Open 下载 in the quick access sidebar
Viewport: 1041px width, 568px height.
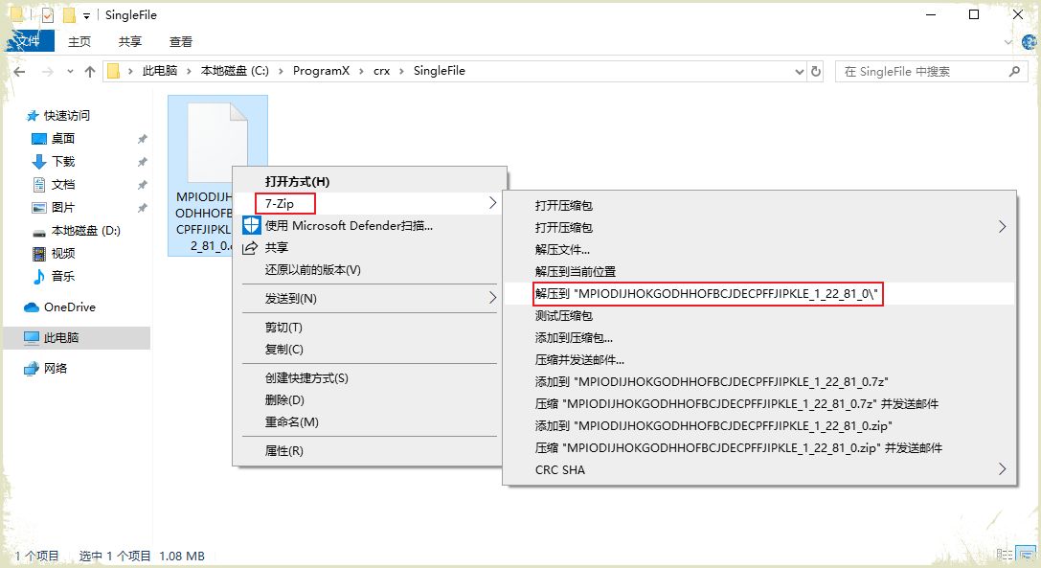pyautogui.click(x=63, y=162)
